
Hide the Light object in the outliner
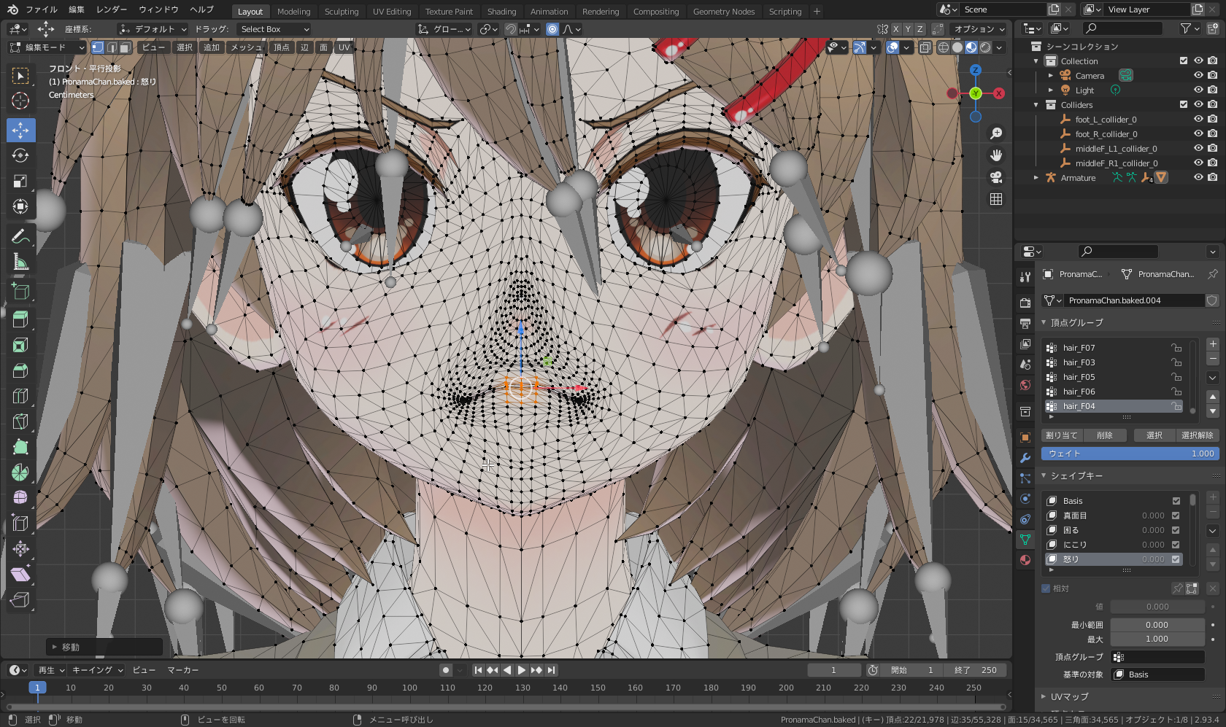1197,90
